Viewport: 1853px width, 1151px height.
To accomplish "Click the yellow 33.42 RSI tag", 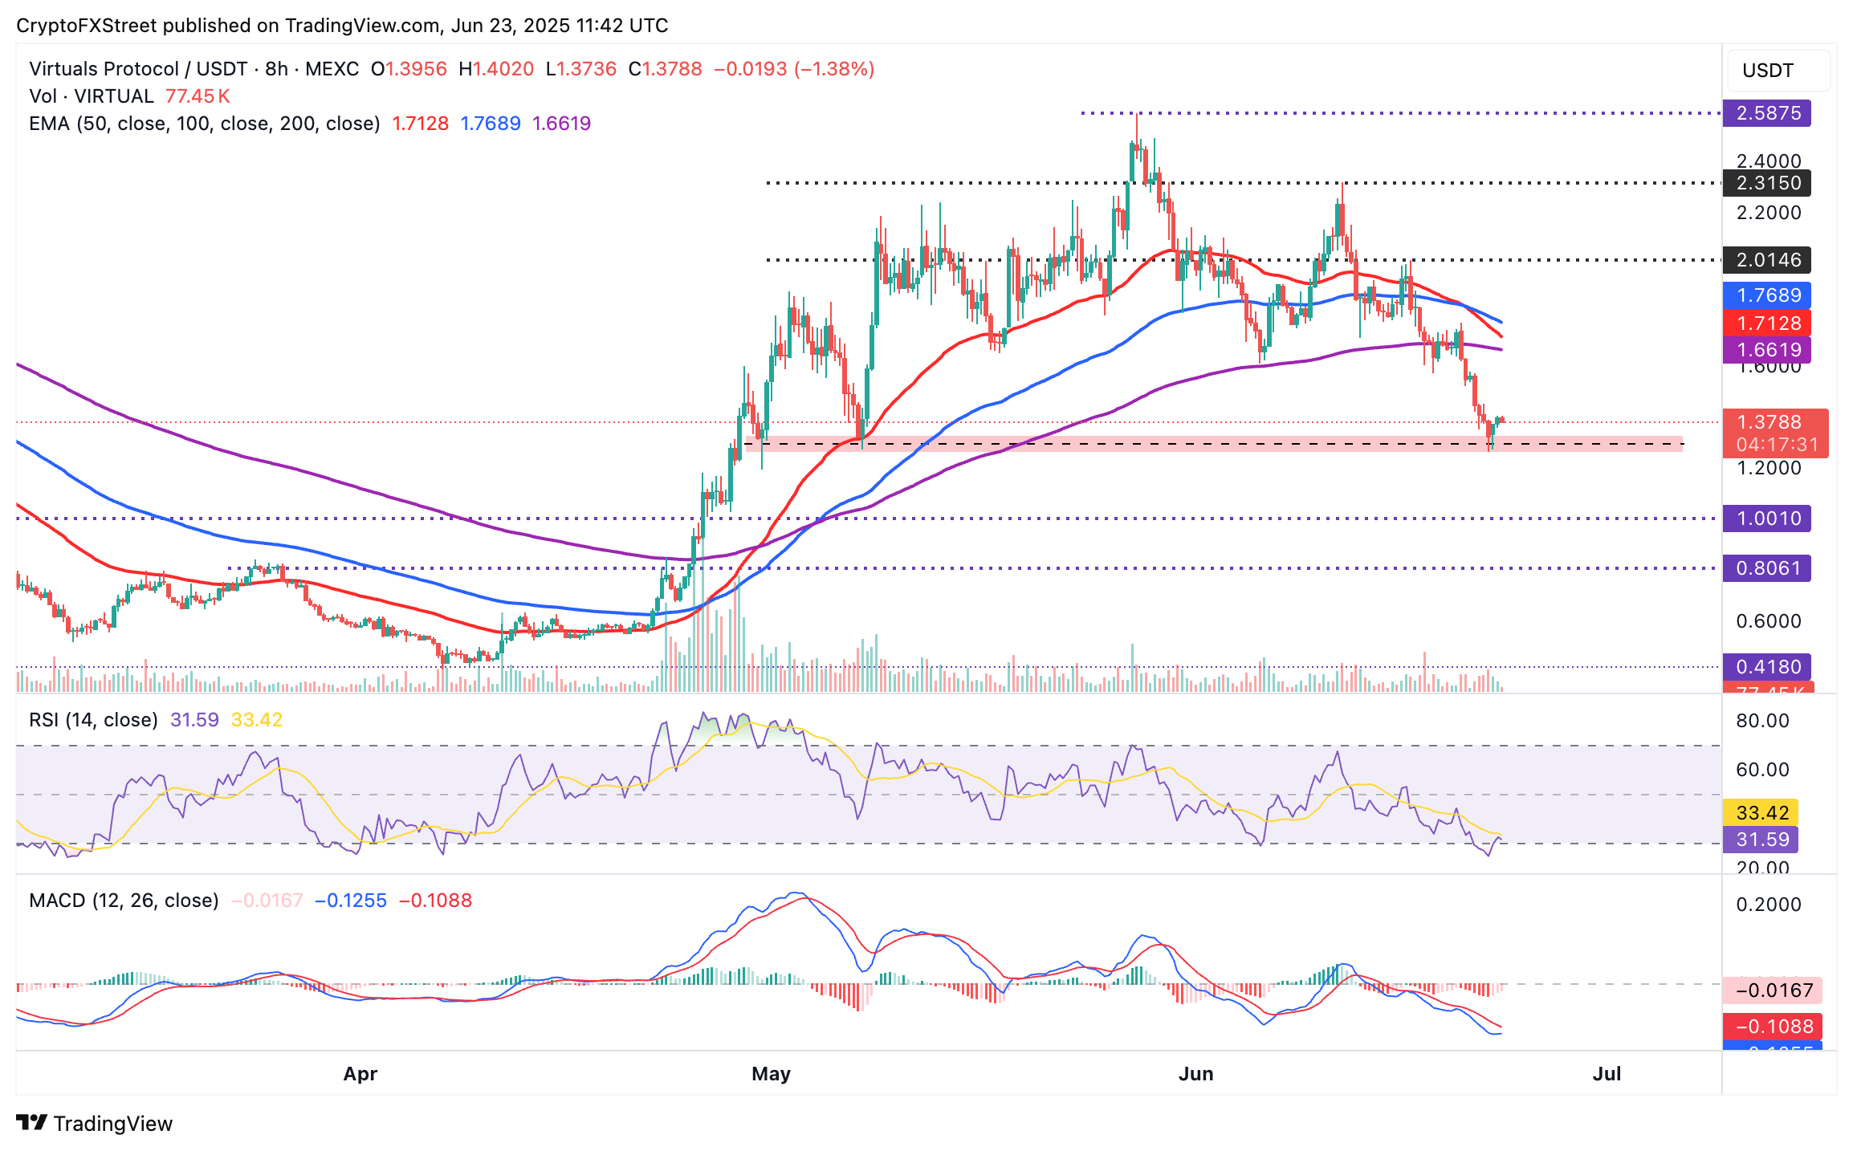I will pyautogui.click(x=1761, y=813).
